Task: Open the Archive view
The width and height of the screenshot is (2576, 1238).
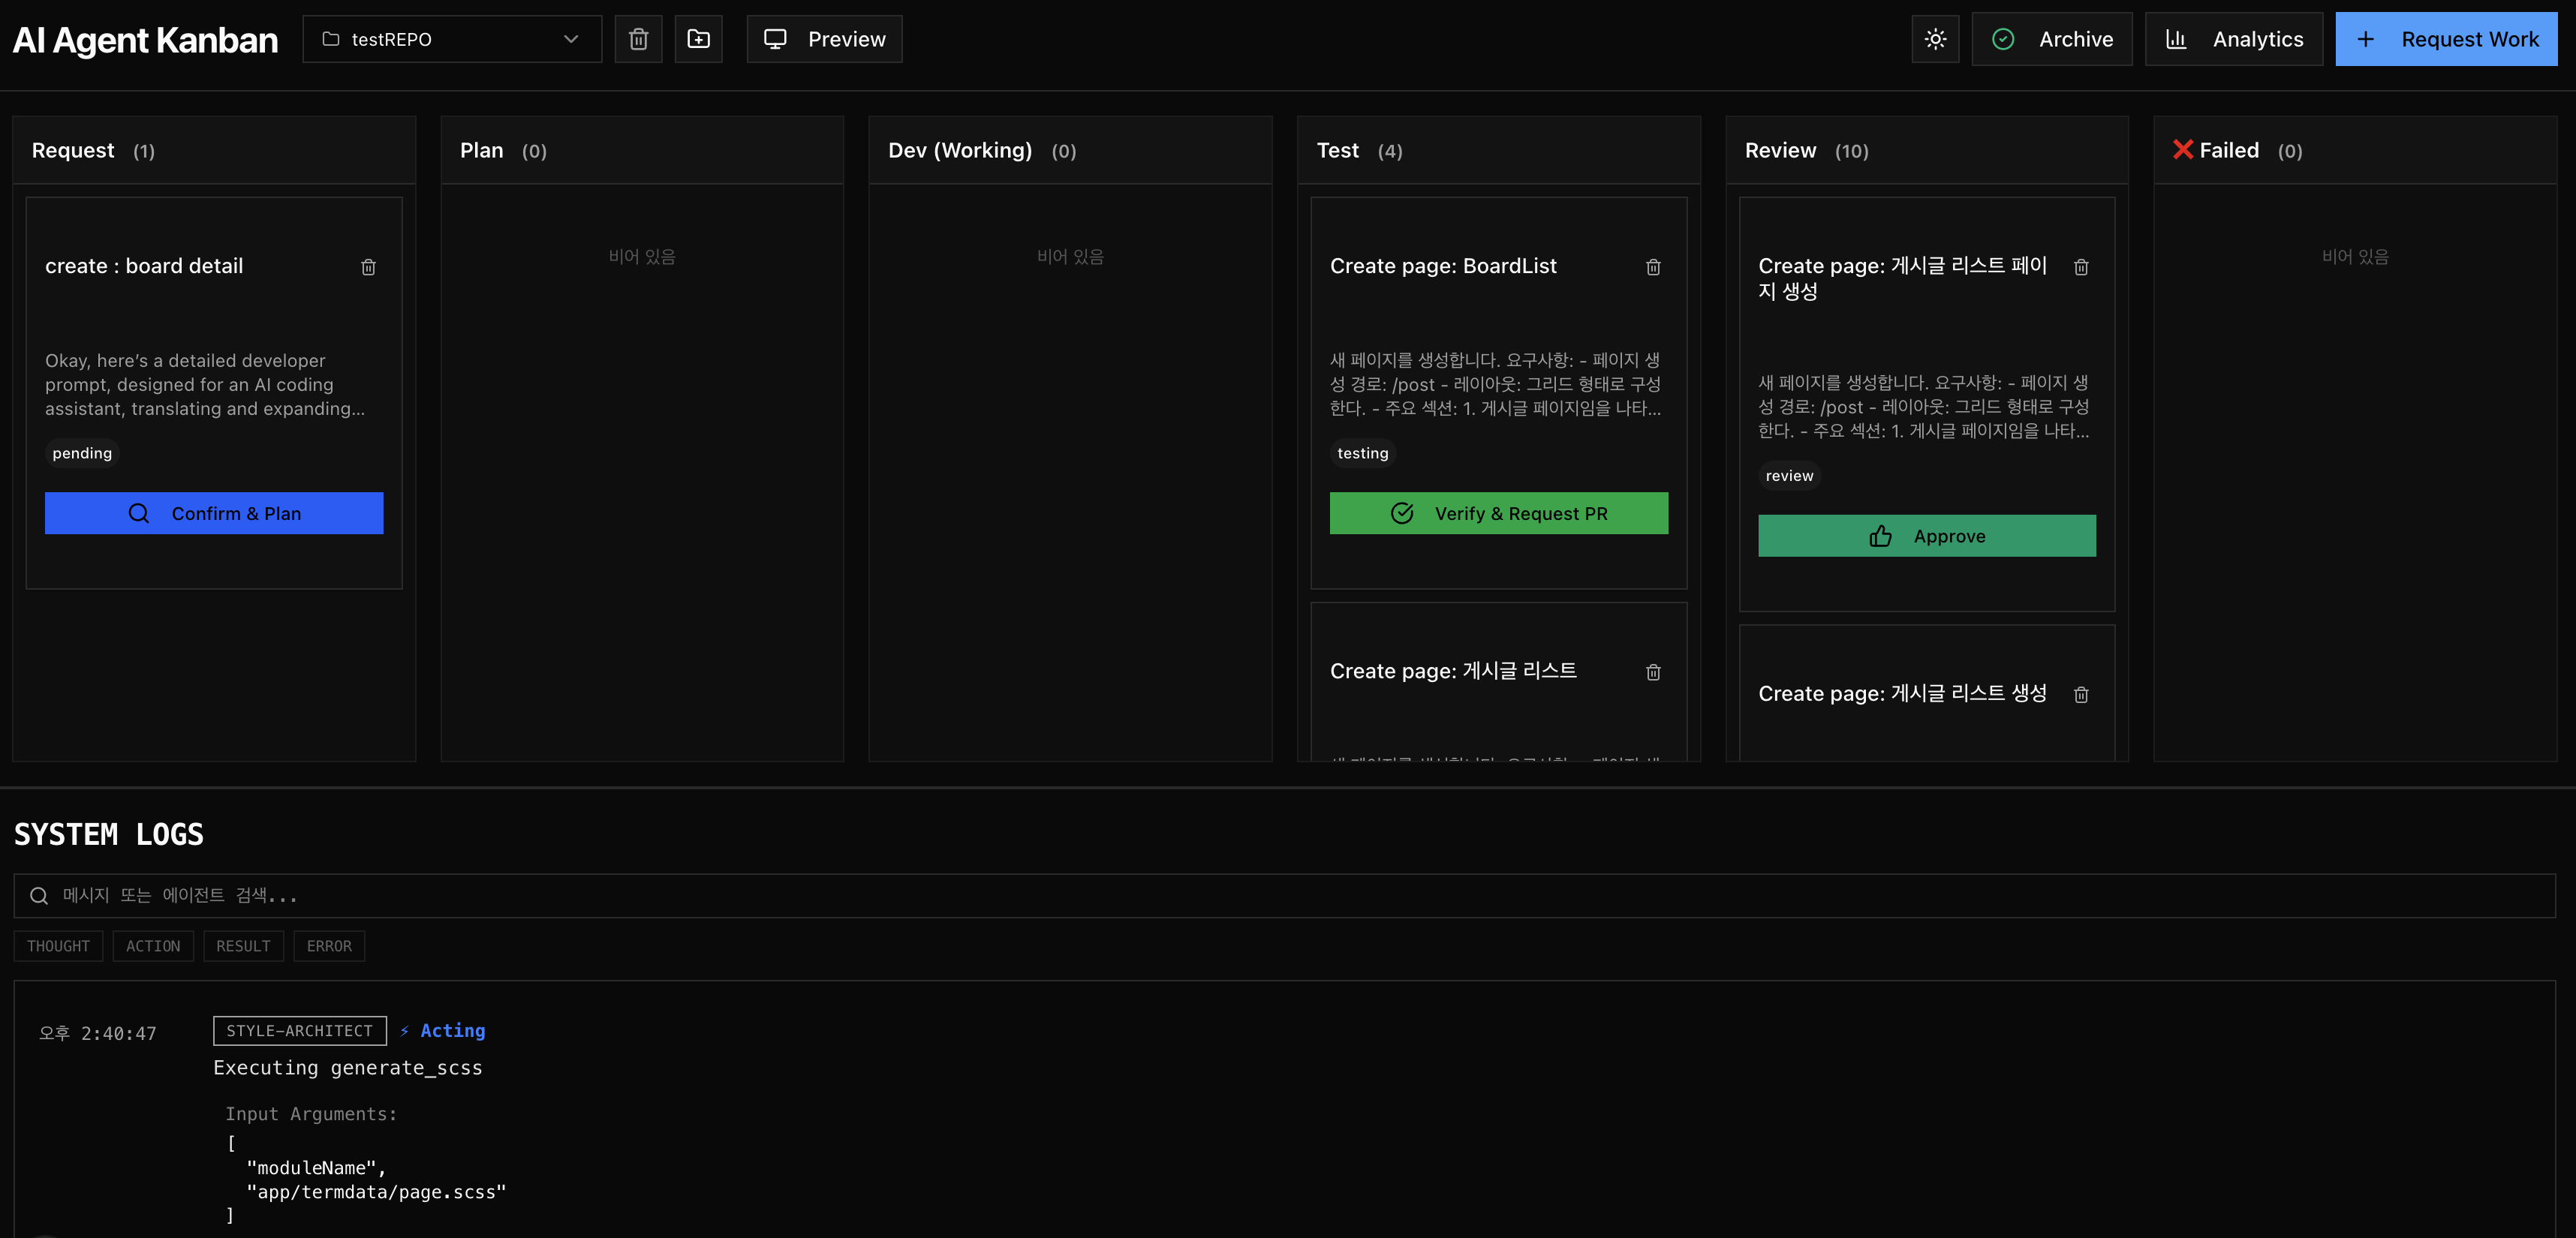Action: 2051,39
